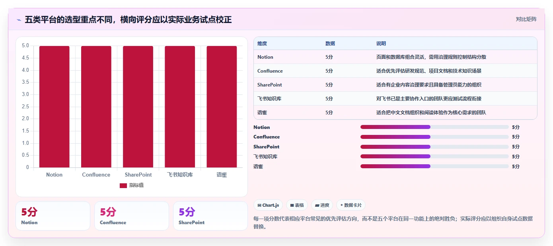The height and width of the screenshot is (246, 553).
Task: Click the 飞书知识库 x-axis label under the chart
Action: (x=180, y=175)
